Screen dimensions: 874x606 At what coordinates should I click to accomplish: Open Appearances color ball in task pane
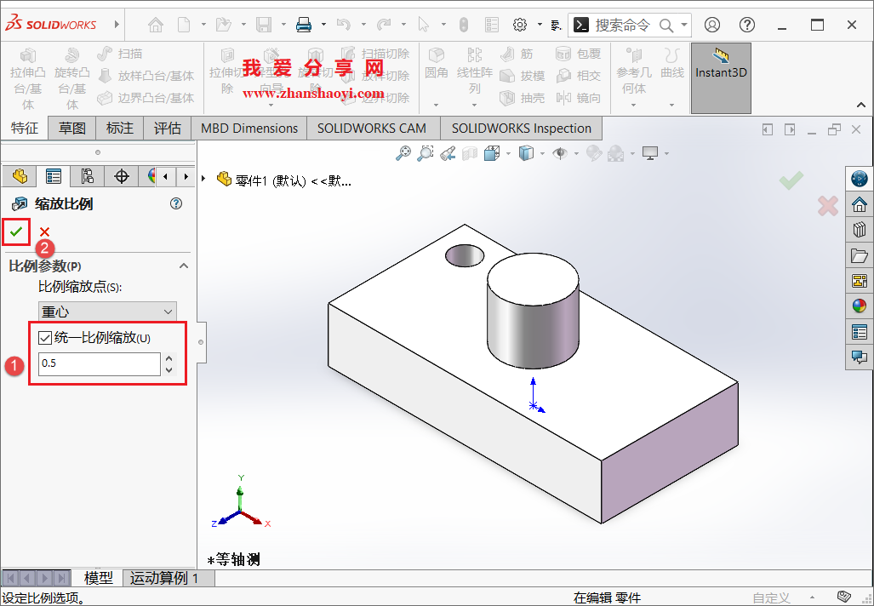tap(860, 306)
